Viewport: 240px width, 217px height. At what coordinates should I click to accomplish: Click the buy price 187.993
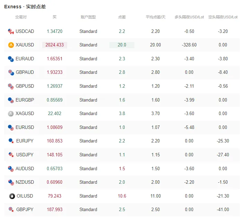pos(55,209)
